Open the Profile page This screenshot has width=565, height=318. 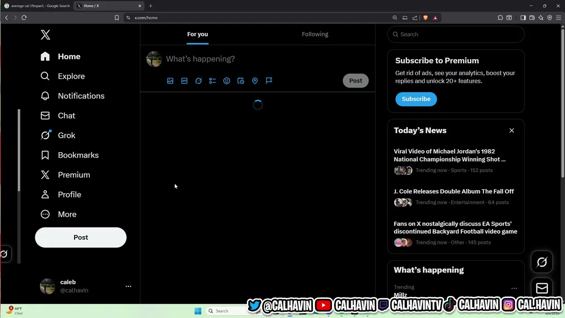click(x=61, y=195)
